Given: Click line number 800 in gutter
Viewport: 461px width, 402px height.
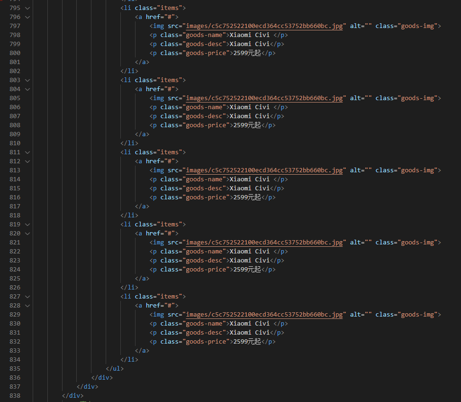Looking at the screenshot, I should point(15,53).
